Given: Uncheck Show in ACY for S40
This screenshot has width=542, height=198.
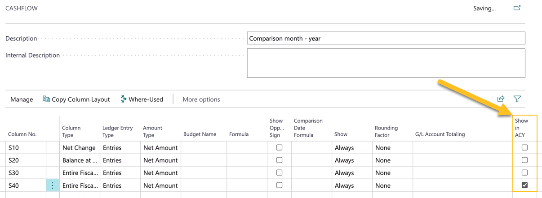Looking at the screenshot, I should [x=524, y=185].
